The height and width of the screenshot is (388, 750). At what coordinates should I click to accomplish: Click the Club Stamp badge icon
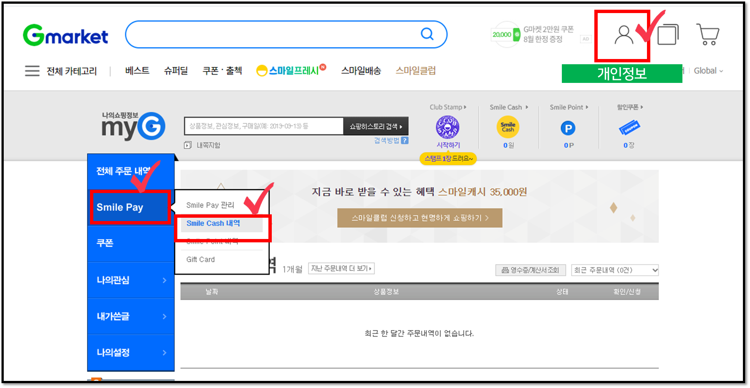pos(448,127)
